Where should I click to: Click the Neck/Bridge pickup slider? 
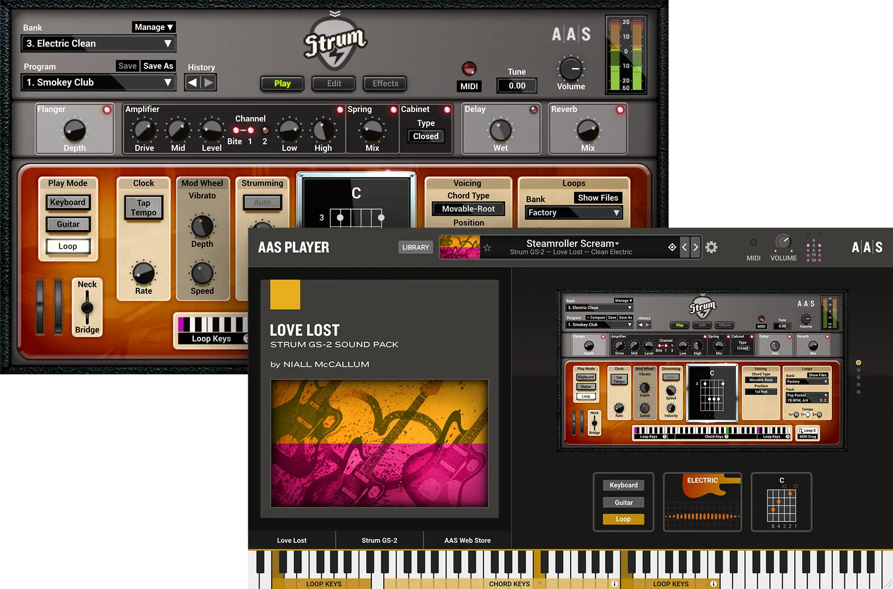(87, 307)
